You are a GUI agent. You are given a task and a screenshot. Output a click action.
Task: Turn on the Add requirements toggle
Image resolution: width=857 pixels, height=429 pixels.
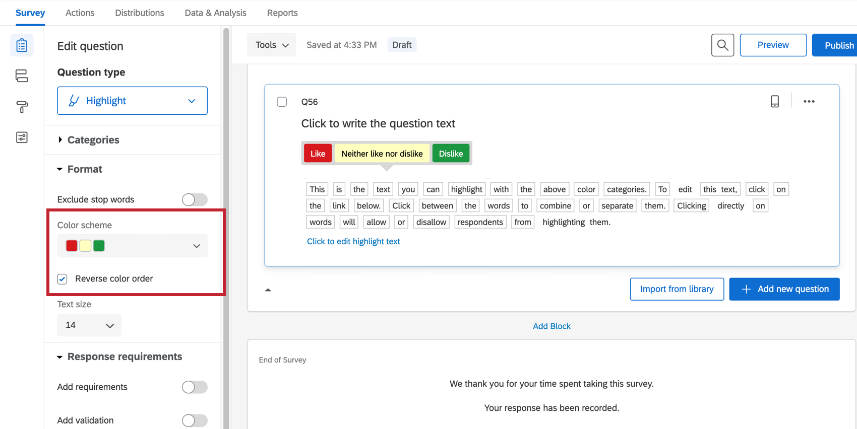coord(195,387)
